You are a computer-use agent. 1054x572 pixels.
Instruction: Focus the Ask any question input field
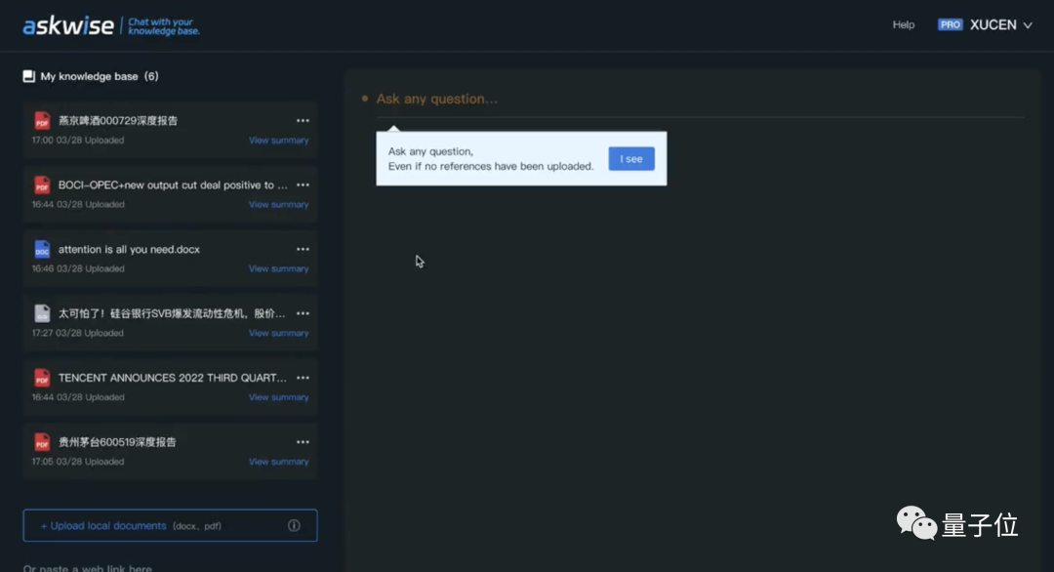[683, 99]
